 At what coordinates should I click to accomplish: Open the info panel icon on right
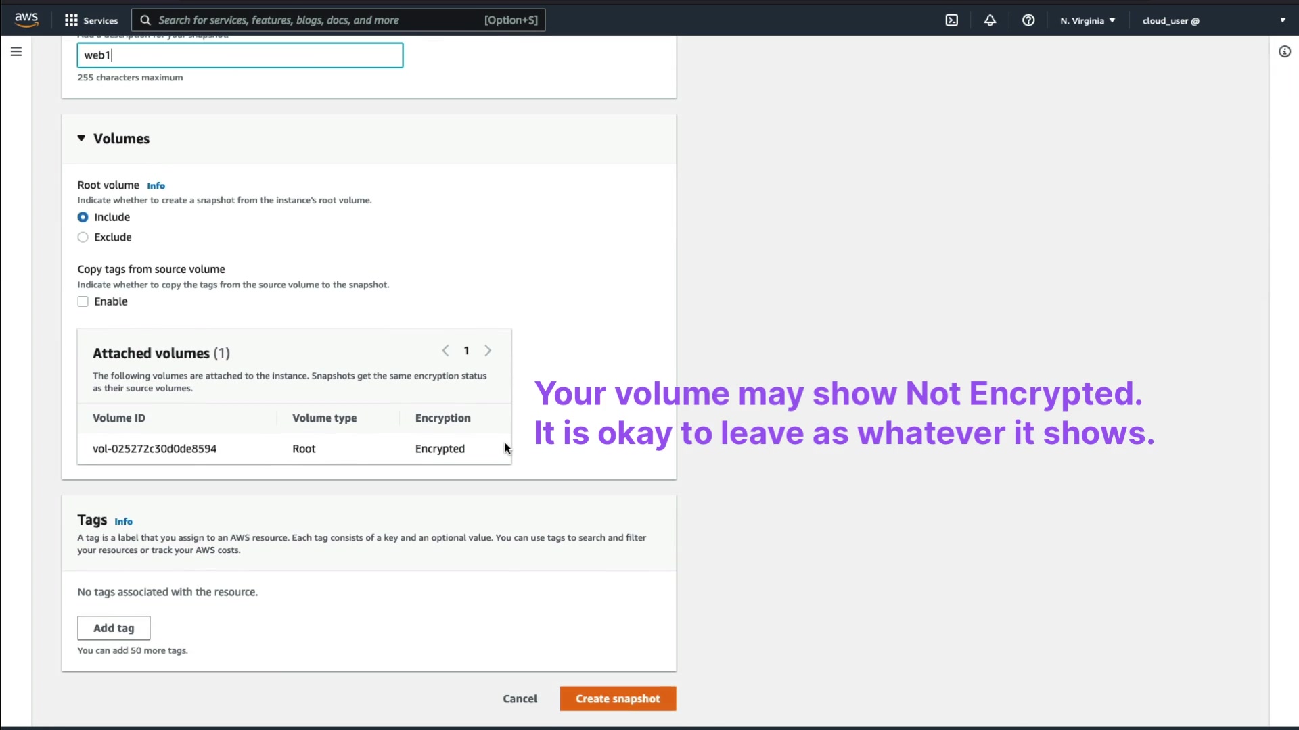pos(1284,51)
